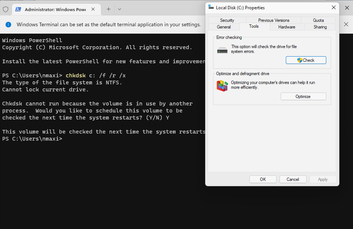
Task: Confirm the dialog with OK
Action: (263, 179)
